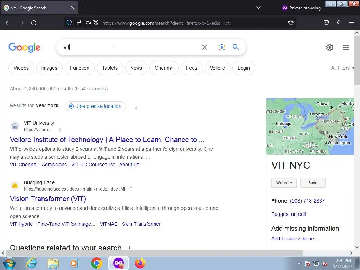Open the site permissions icon in address bar
Screen dimensions: 360x270
[x=89, y=23]
